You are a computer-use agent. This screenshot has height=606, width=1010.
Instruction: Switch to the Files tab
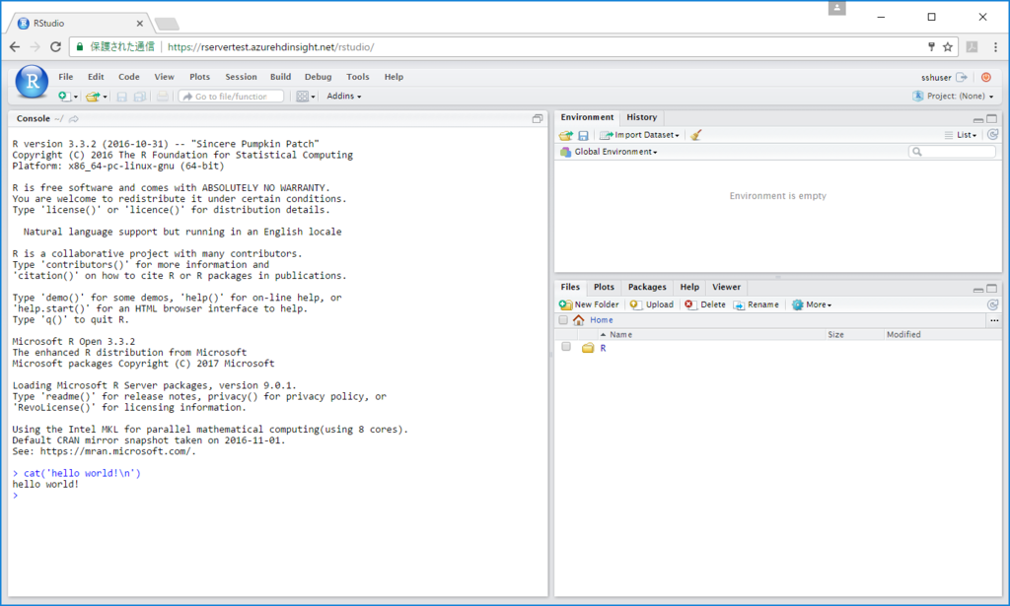570,287
